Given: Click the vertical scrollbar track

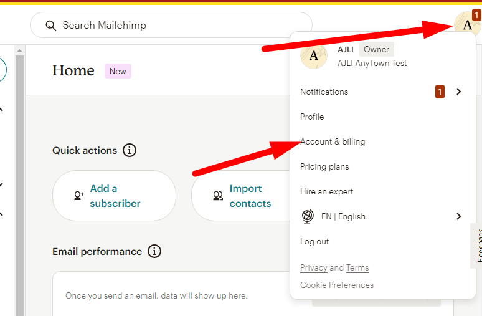Looking at the screenshot, I should pyautogui.click(x=19, y=186).
